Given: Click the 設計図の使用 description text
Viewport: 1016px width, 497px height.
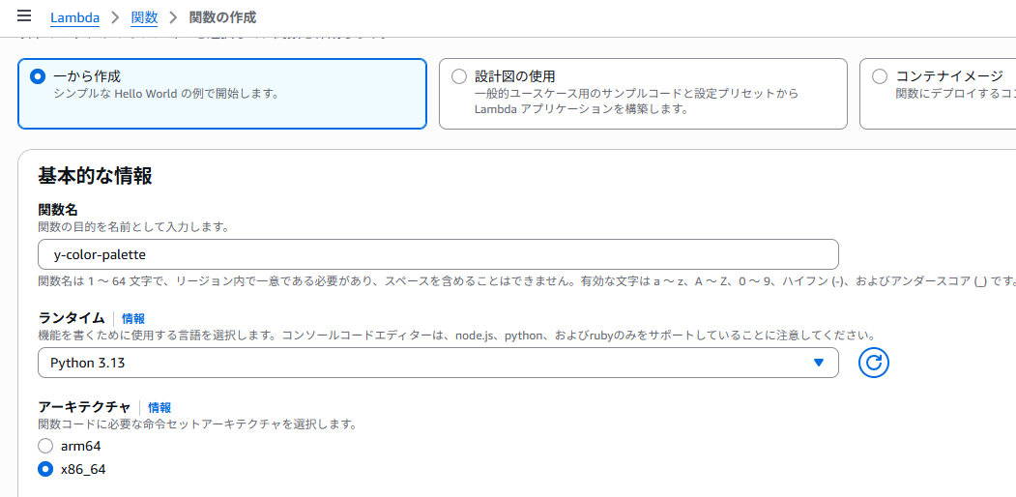Looking at the screenshot, I should click(636, 102).
